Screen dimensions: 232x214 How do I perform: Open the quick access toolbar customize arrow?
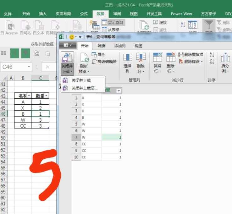tap(80, 37)
